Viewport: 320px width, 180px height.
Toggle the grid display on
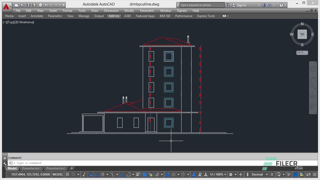(x=67, y=174)
